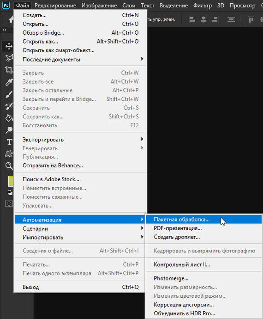Toggle Quick Mask mode icon
The image size is (263, 319).
tap(9, 203)
